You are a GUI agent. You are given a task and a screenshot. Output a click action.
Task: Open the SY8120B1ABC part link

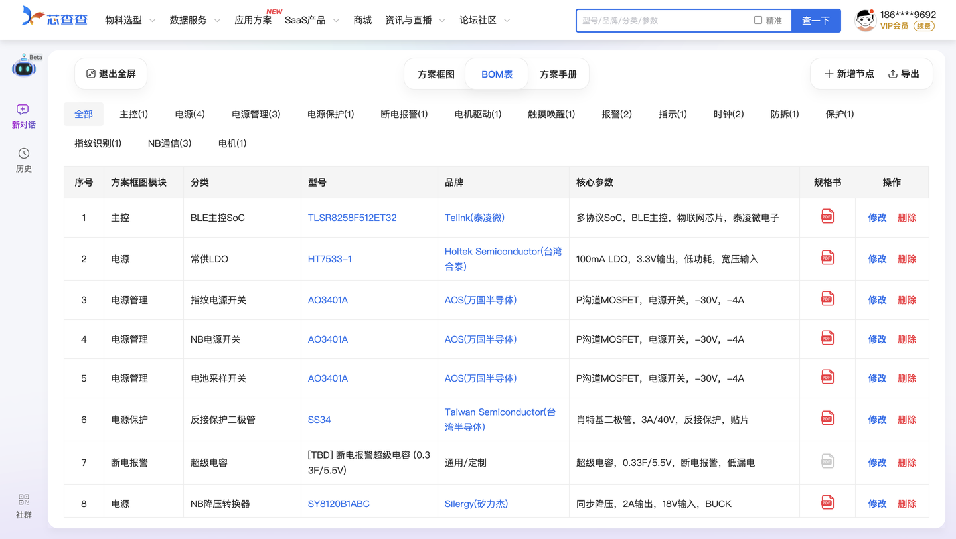point(339,504)
